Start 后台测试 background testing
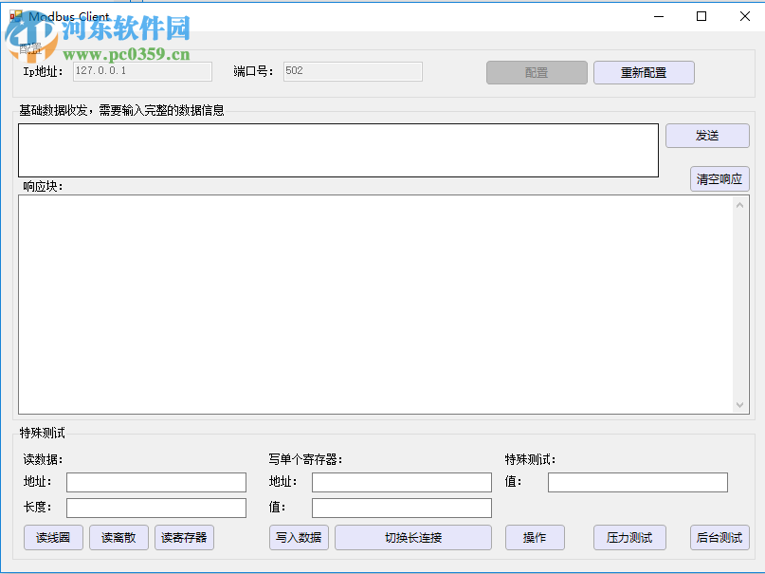This screenshot has height=574, width=765. (719, 537)
